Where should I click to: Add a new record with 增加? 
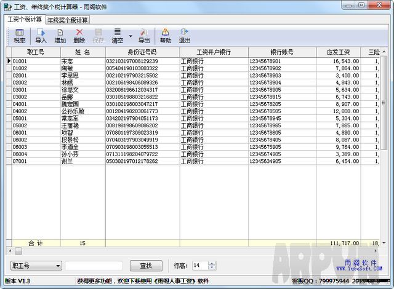[x=60, y=35]
